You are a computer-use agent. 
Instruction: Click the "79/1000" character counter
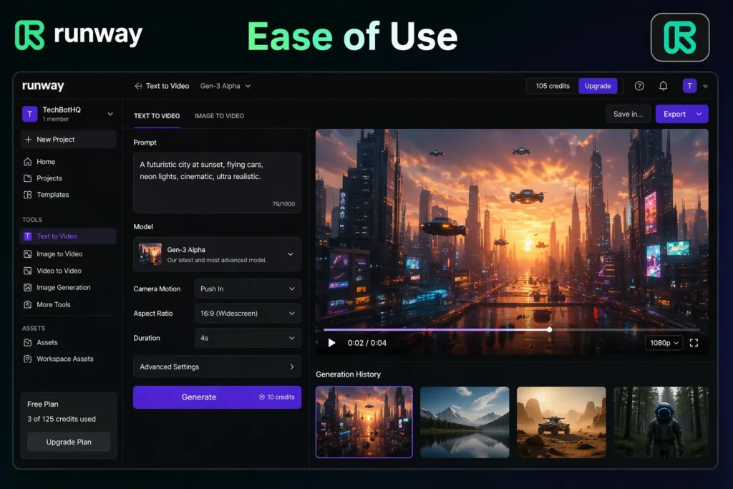(x=283, y=204)
